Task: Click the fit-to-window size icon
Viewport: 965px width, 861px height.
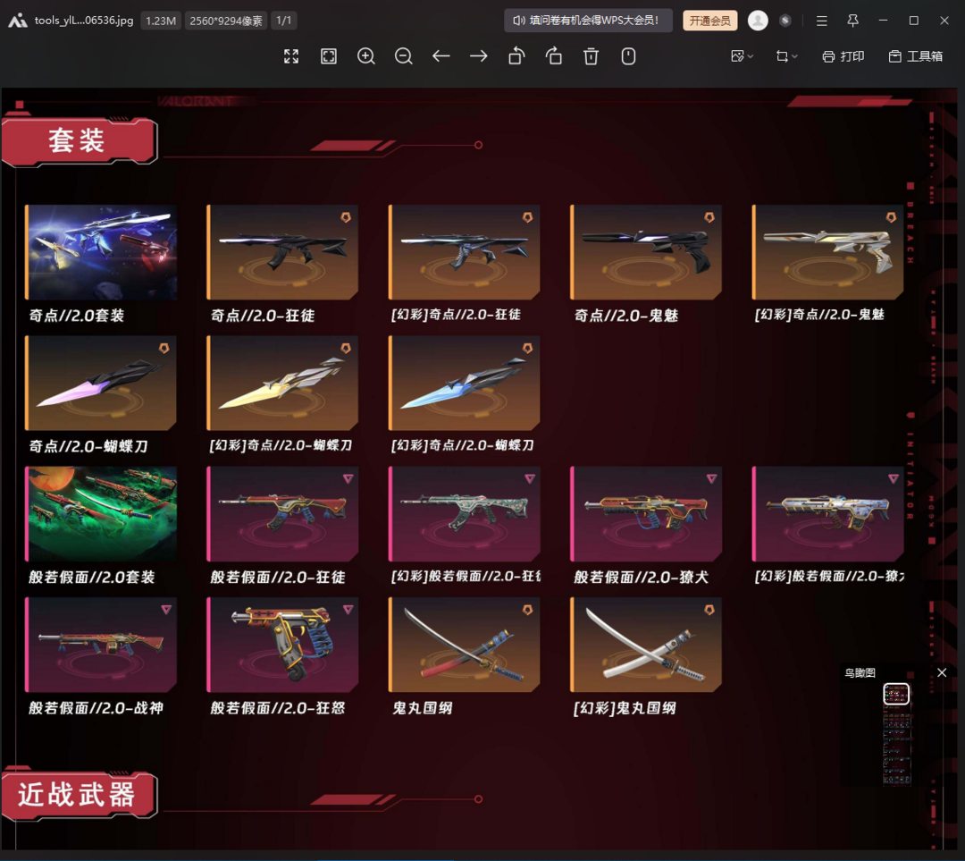Action: [329, 56]
